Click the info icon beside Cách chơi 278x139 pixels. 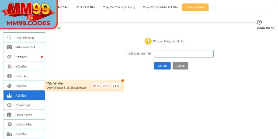pyautogui.click(x=9, y=76)
